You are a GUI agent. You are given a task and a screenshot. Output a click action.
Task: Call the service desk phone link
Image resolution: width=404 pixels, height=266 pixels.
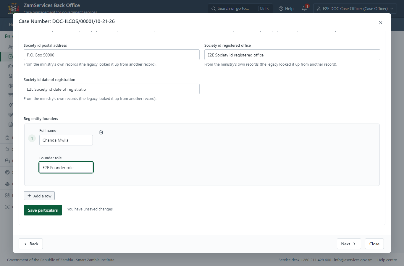[x=316, y=260]
